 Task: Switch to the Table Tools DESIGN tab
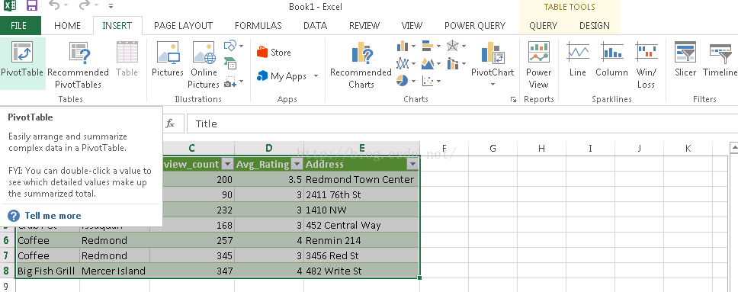coord(595,25)
